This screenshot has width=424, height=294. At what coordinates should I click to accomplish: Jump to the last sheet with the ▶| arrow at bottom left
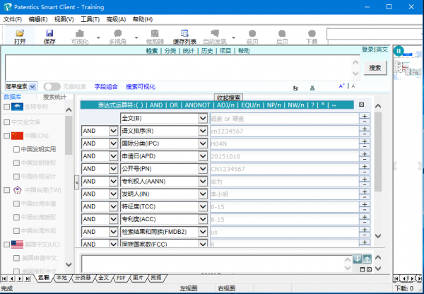(x=28, y=278)
